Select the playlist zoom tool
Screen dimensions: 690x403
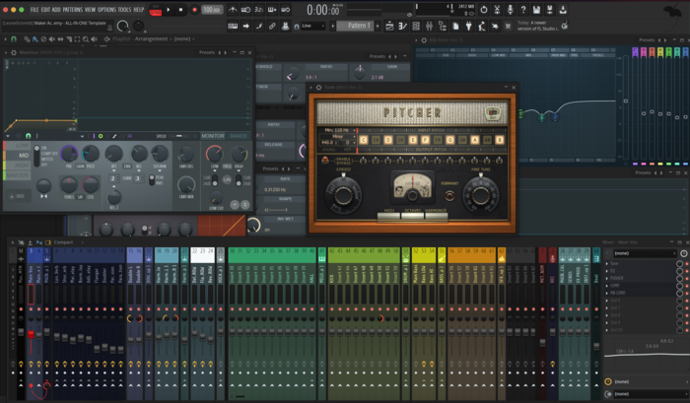(86, 39)
